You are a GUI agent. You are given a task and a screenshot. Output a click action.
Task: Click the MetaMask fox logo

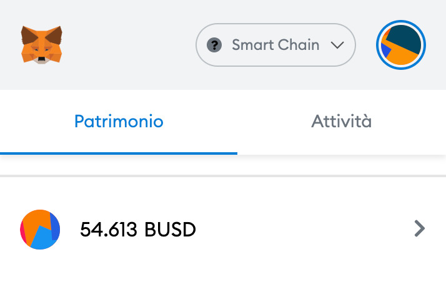[41, 44]
